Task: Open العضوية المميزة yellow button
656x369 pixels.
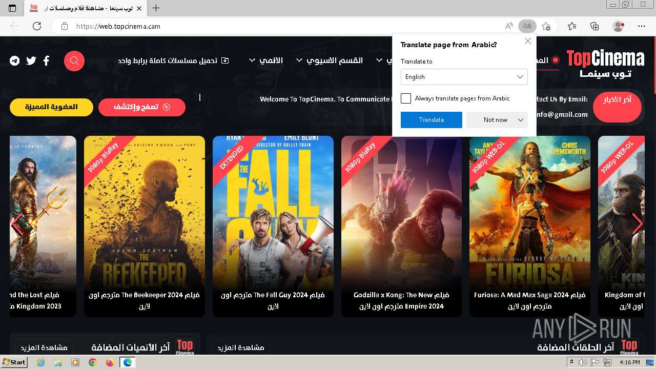Action: 51,107
